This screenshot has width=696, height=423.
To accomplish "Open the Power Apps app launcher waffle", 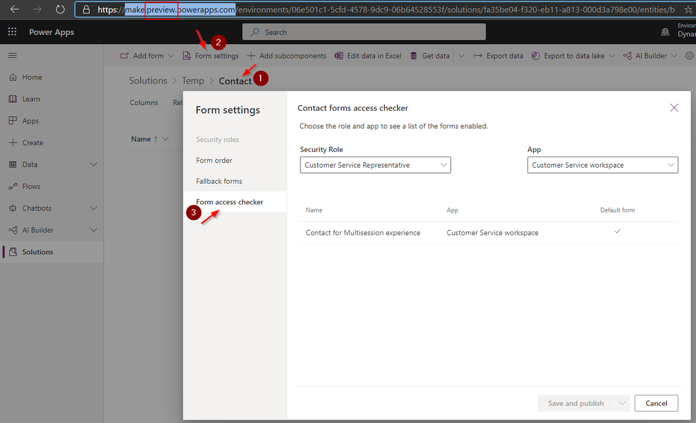I will [12, 32].
